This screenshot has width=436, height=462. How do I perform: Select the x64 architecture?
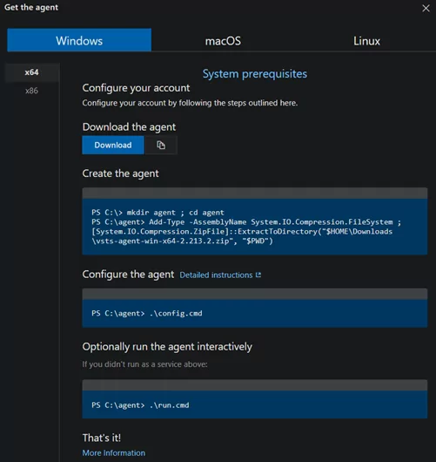click(x=32, y=72)
